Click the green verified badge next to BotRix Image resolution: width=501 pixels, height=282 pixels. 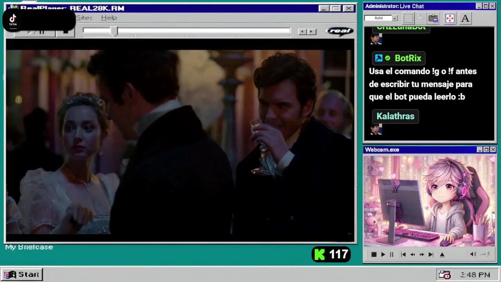387,58
